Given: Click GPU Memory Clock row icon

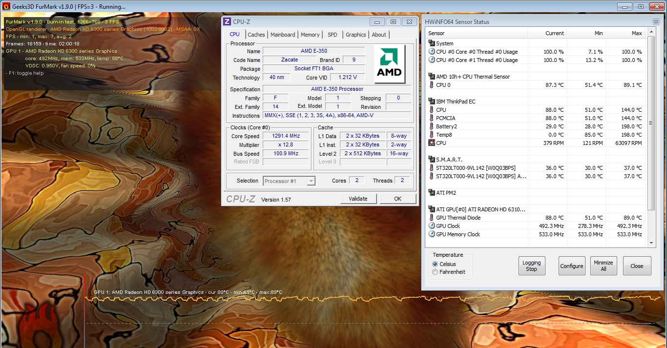Looking at the screenshot, I should pos(432,234).
